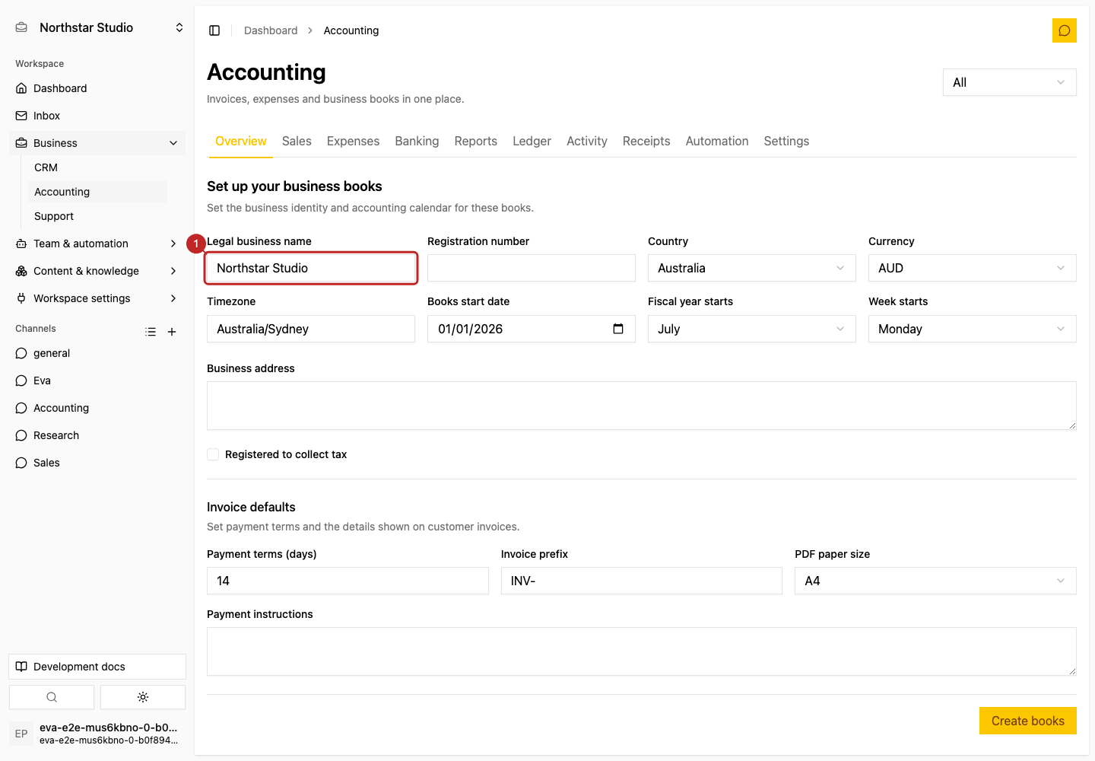Switch to the Banking tab
The width and height of the screenshot is (1095, 761).
point(417,141)
